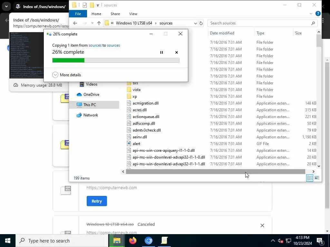The image size is (330, 247).
Task: Go up one folder level arrow
Action: pos(99,23)
